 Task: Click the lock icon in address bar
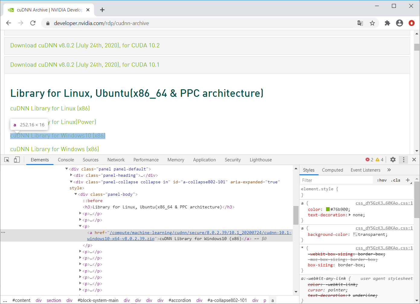click(48, 23)
